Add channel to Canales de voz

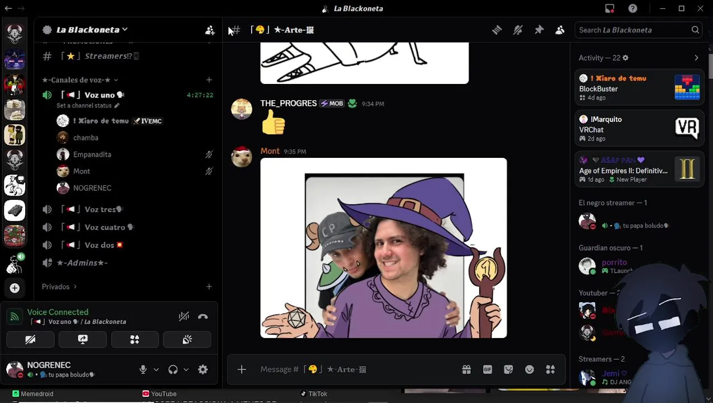[209, 79]
